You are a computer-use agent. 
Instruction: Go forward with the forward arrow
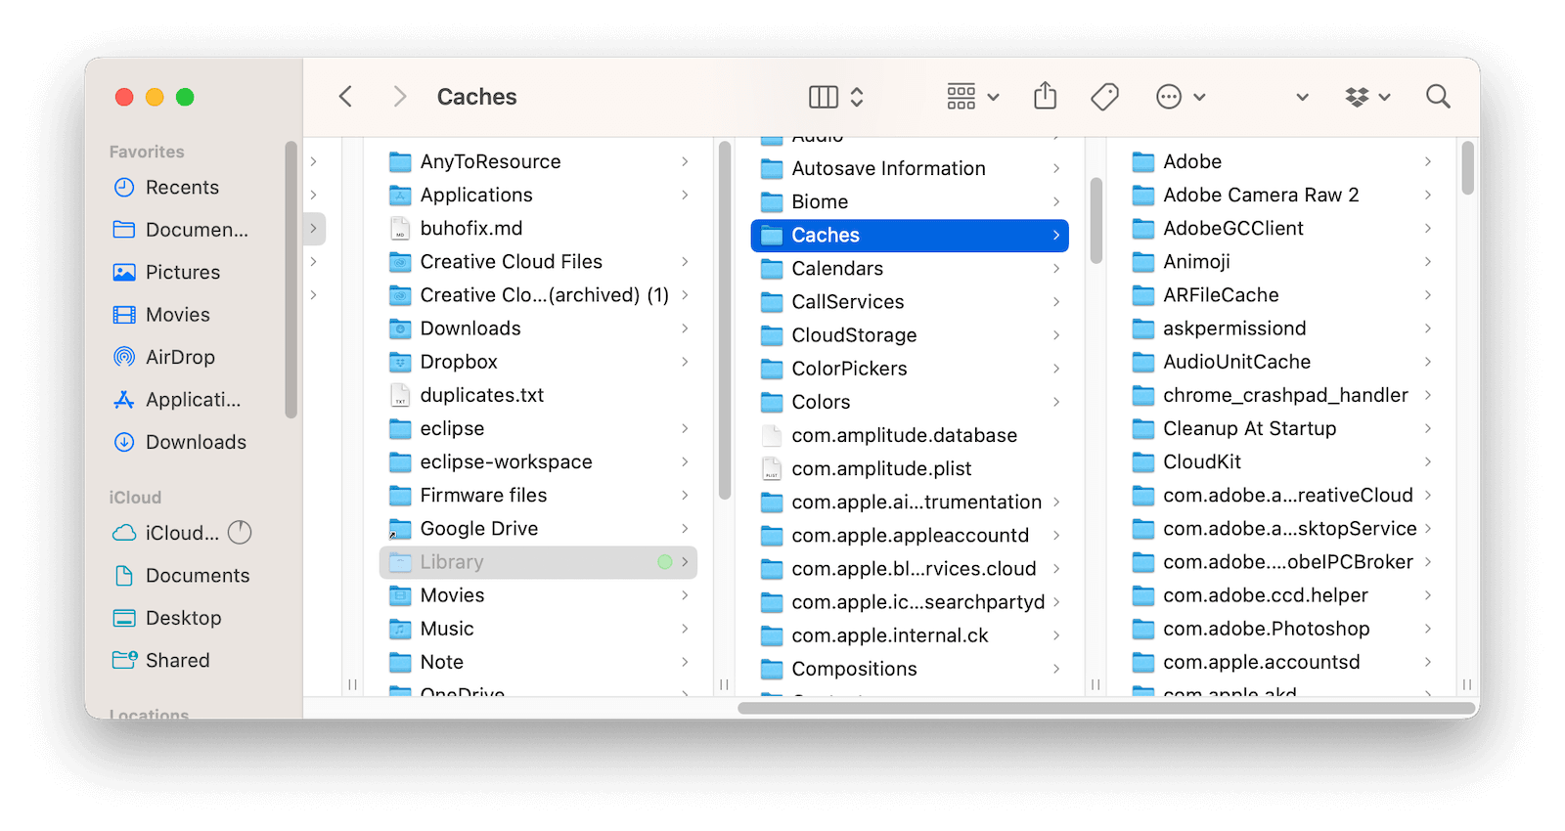399,96
